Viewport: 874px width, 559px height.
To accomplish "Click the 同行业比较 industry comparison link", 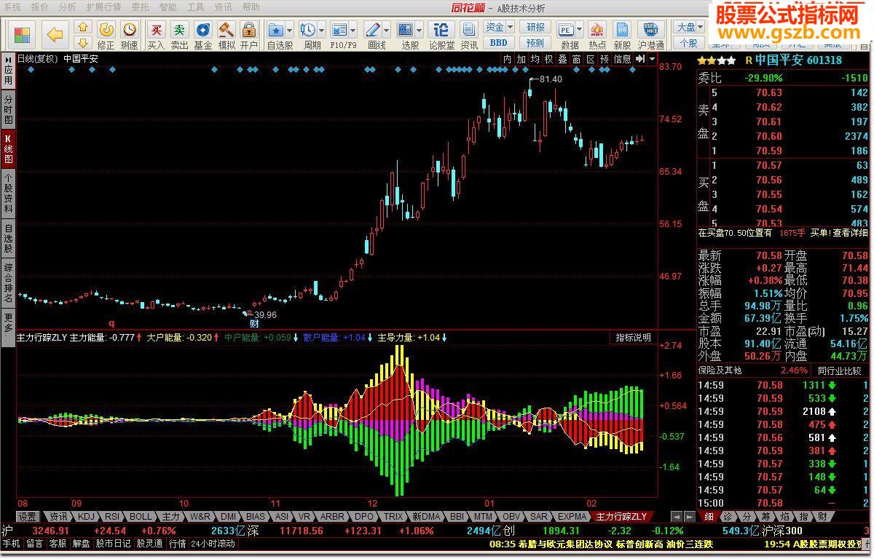I will coord(838,370).
